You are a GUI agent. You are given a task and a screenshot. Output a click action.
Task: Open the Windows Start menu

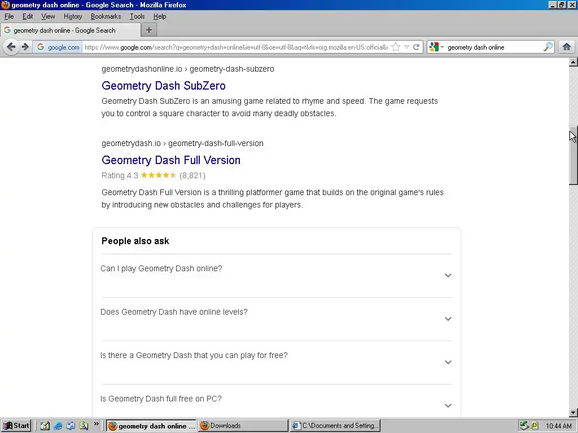pos(16,426)
